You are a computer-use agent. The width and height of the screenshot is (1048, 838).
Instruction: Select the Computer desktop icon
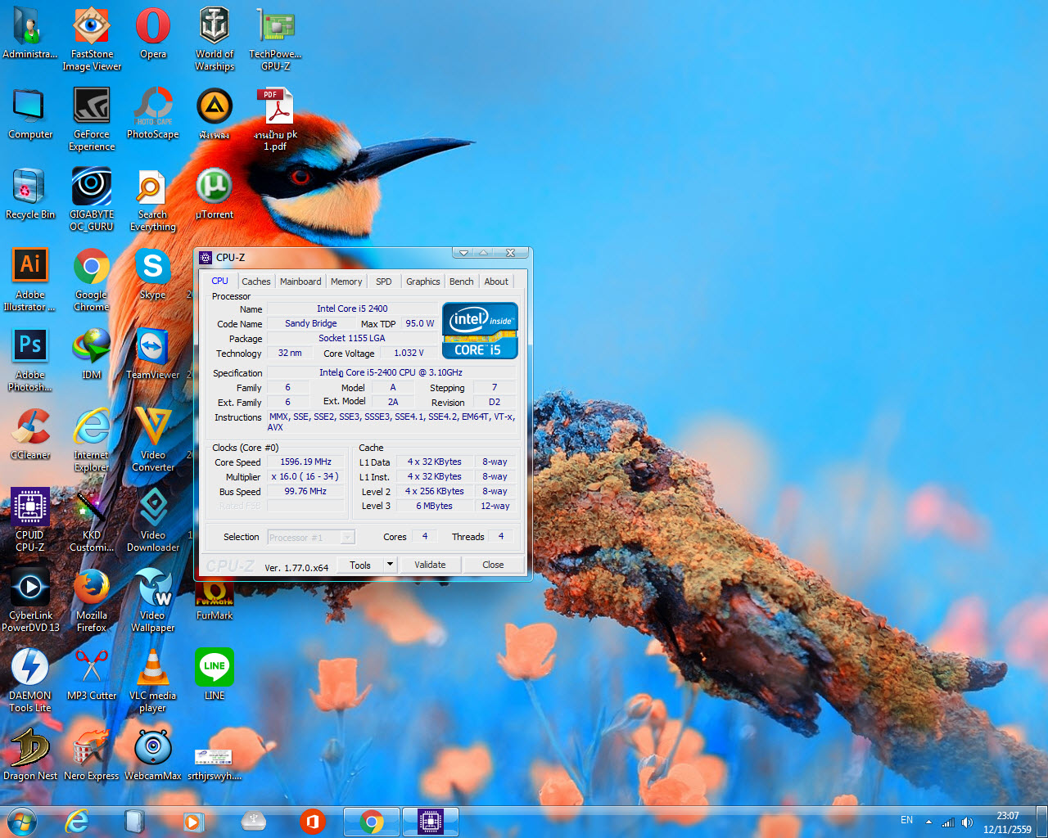point(30,113)
